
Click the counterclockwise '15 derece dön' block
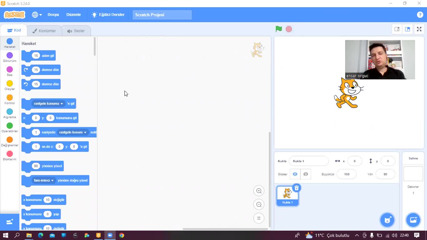pyautogui.click(x=41, y=84)
